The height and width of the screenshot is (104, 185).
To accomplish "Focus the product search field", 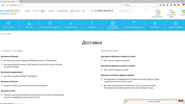I will 132,11.
